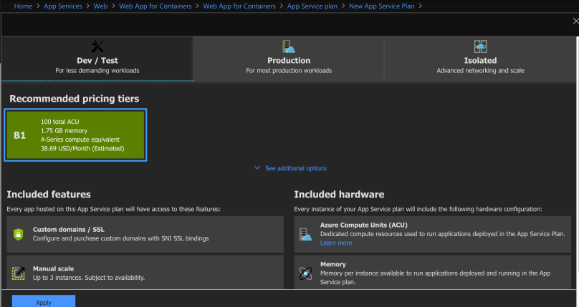
Task: Switch to the Isolated tab
Action: 479,59
